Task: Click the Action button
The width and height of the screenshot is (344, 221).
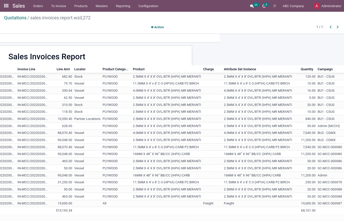Action: 159,27
